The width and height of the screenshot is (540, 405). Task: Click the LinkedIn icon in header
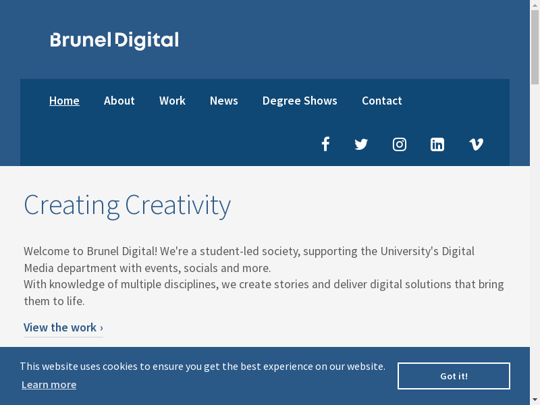pos(437,144)
